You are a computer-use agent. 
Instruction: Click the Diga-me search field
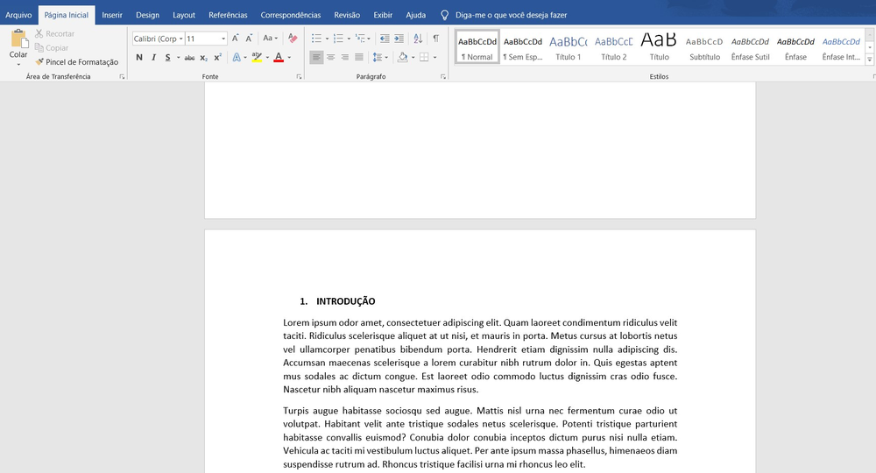(512, 15)
